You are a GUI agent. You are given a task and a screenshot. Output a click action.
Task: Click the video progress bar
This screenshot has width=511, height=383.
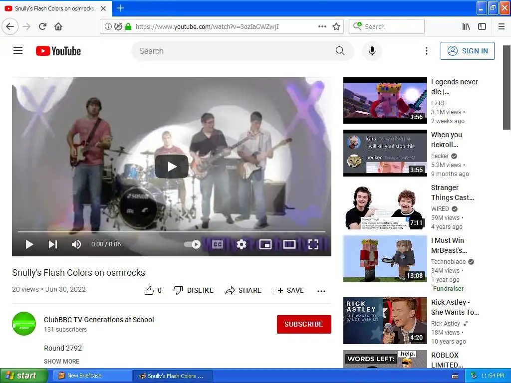tap(172, 231)
